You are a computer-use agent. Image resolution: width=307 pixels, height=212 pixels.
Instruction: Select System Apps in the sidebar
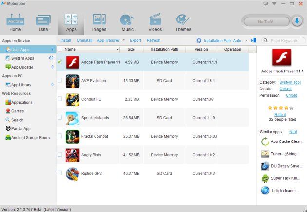(x=28, y=58)
